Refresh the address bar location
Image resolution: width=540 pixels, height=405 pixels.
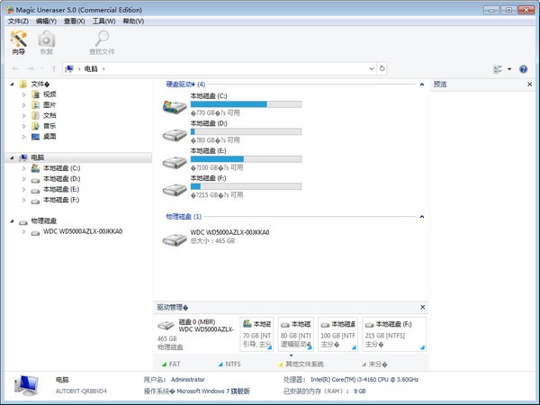pyautogui.click(x=382, y=68)
